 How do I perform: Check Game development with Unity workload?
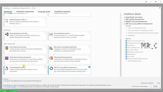tap(45, 33)
